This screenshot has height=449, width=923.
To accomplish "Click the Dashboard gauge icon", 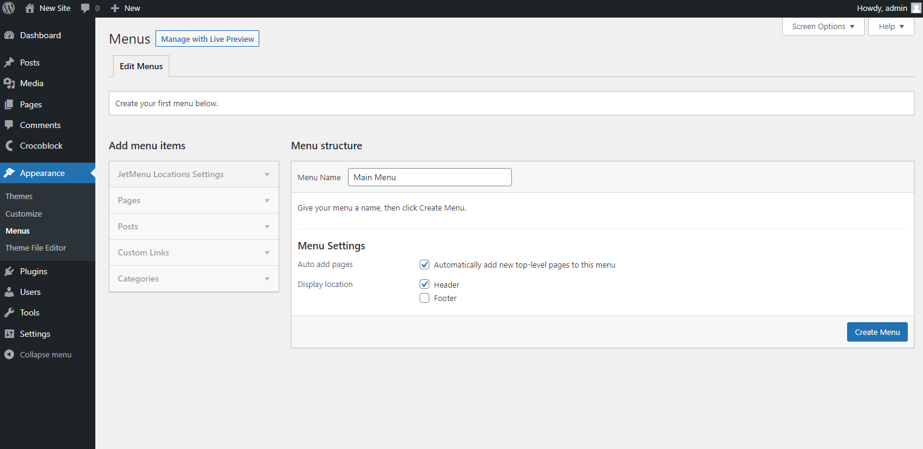I will point(9,35).
